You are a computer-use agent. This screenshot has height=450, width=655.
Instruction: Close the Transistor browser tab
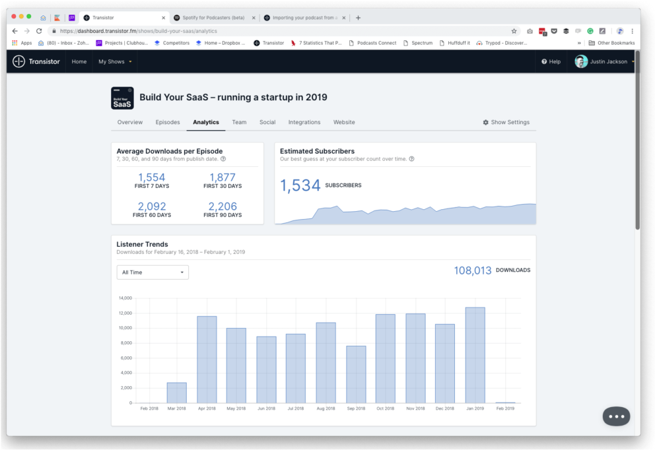(163, 18)
